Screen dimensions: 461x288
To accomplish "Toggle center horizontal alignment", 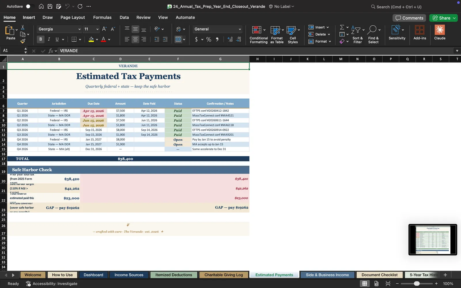I will click(135, 39).
